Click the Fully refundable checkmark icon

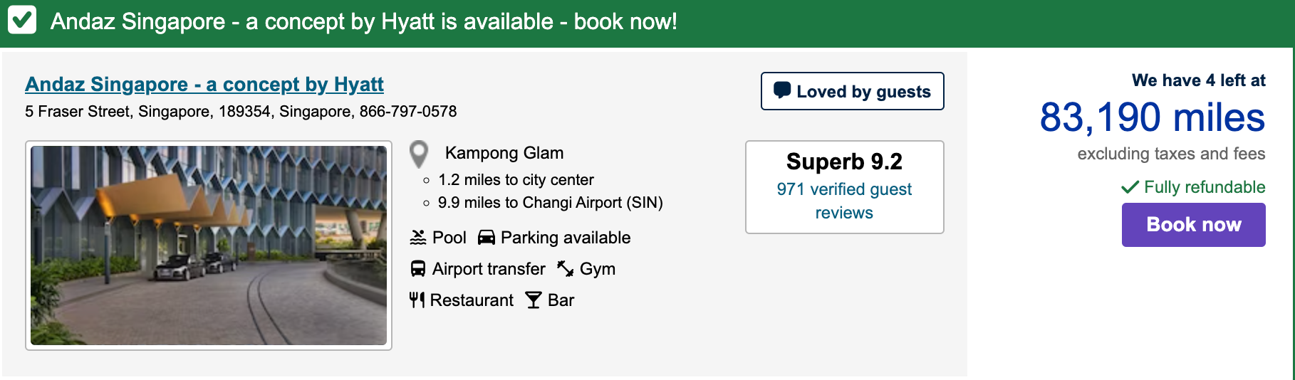tap(1130, 187)
